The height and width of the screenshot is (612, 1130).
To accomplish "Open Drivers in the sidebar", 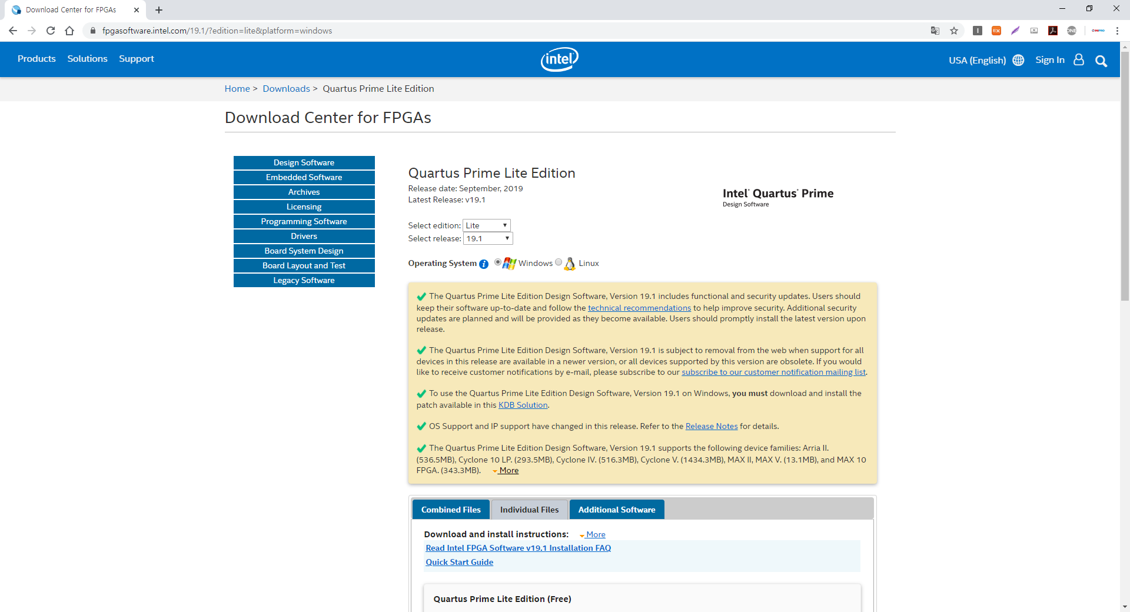I will coord(304,236).
